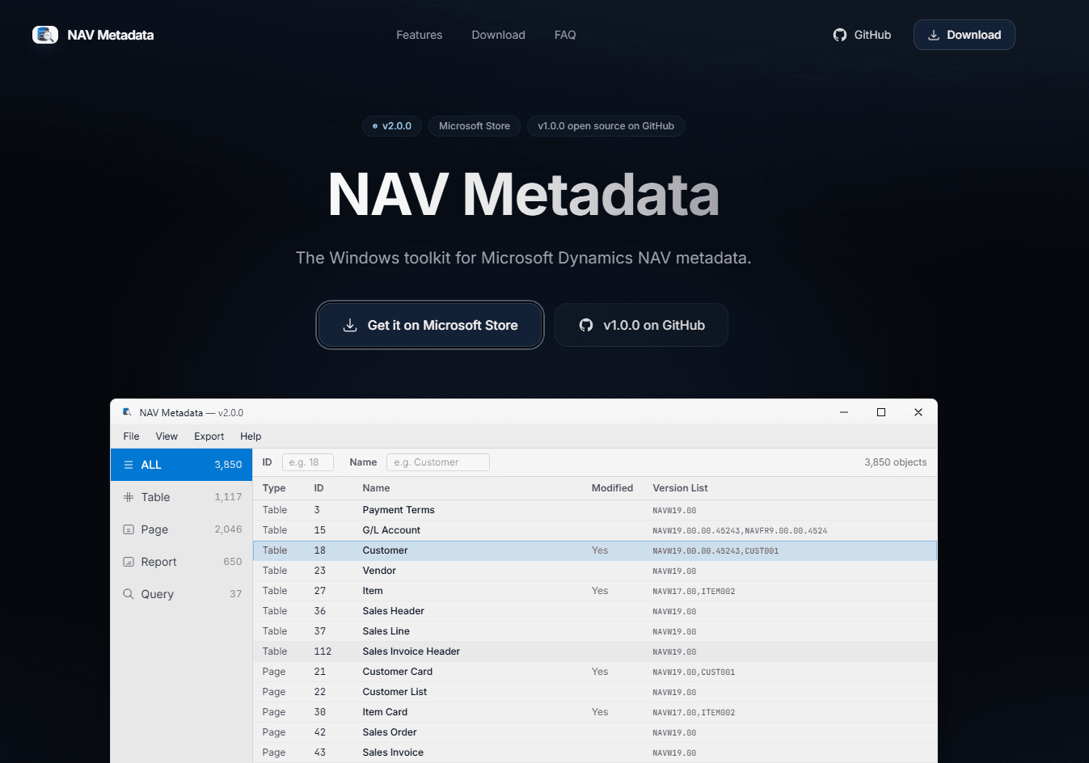
Task: Open the File menu
Action: pos(131,436)
